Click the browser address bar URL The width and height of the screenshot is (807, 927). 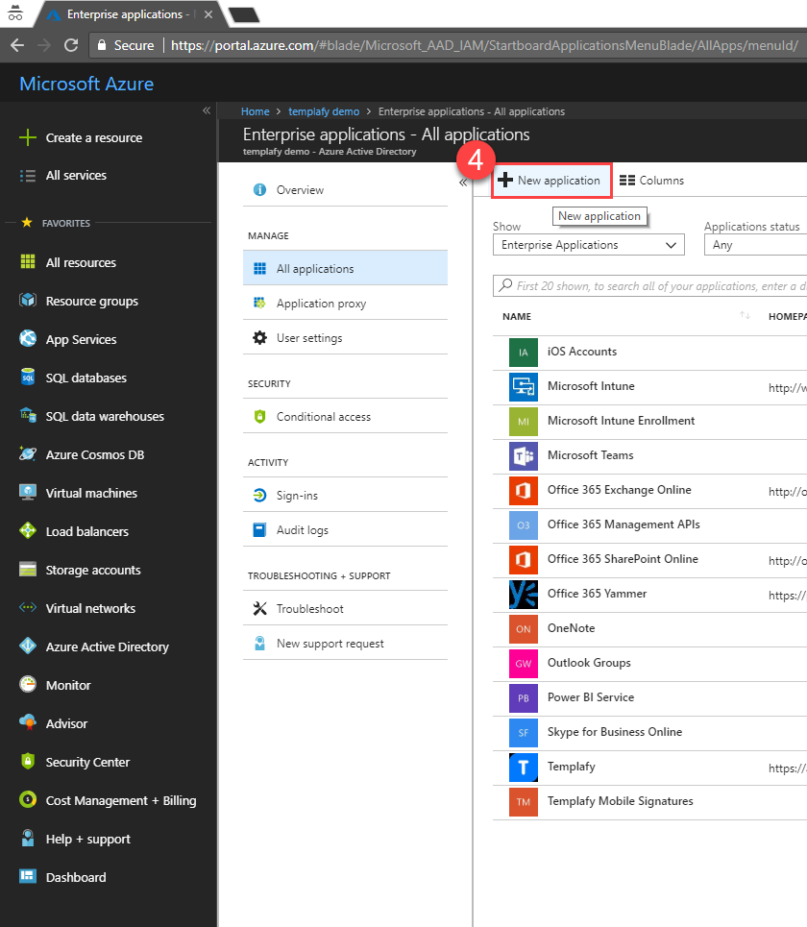pos(484,45)
